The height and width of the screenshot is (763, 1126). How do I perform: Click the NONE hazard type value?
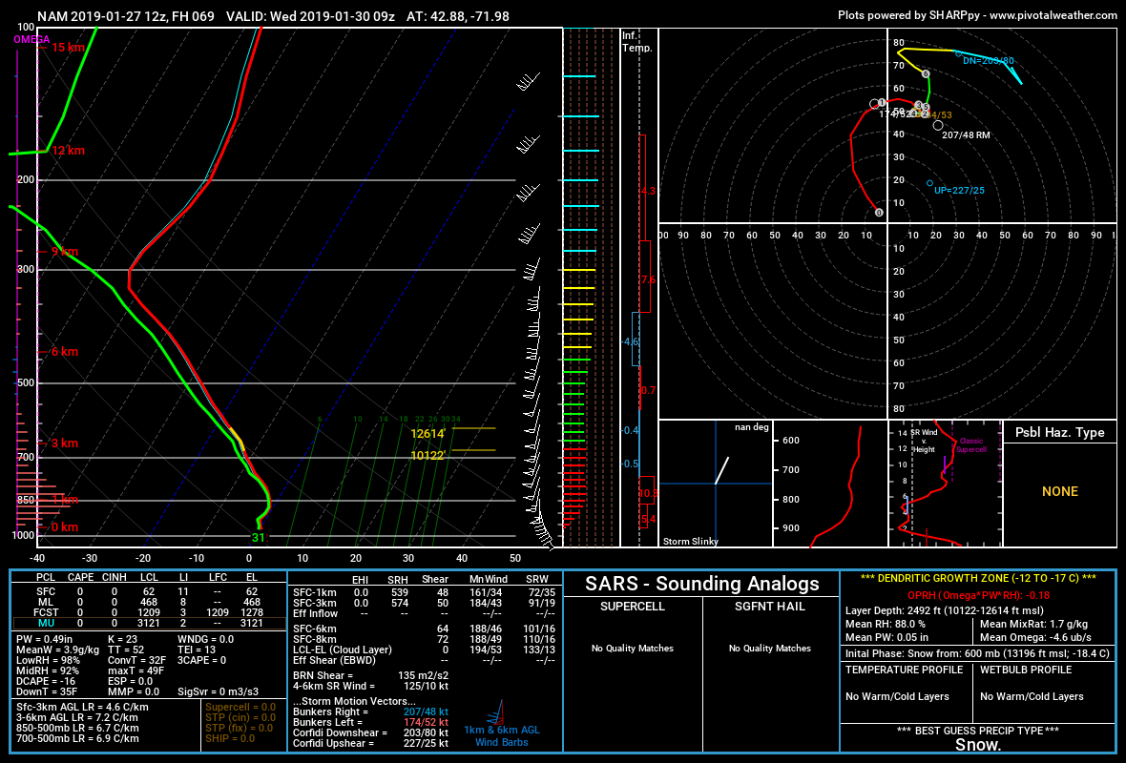[1060, 492]
